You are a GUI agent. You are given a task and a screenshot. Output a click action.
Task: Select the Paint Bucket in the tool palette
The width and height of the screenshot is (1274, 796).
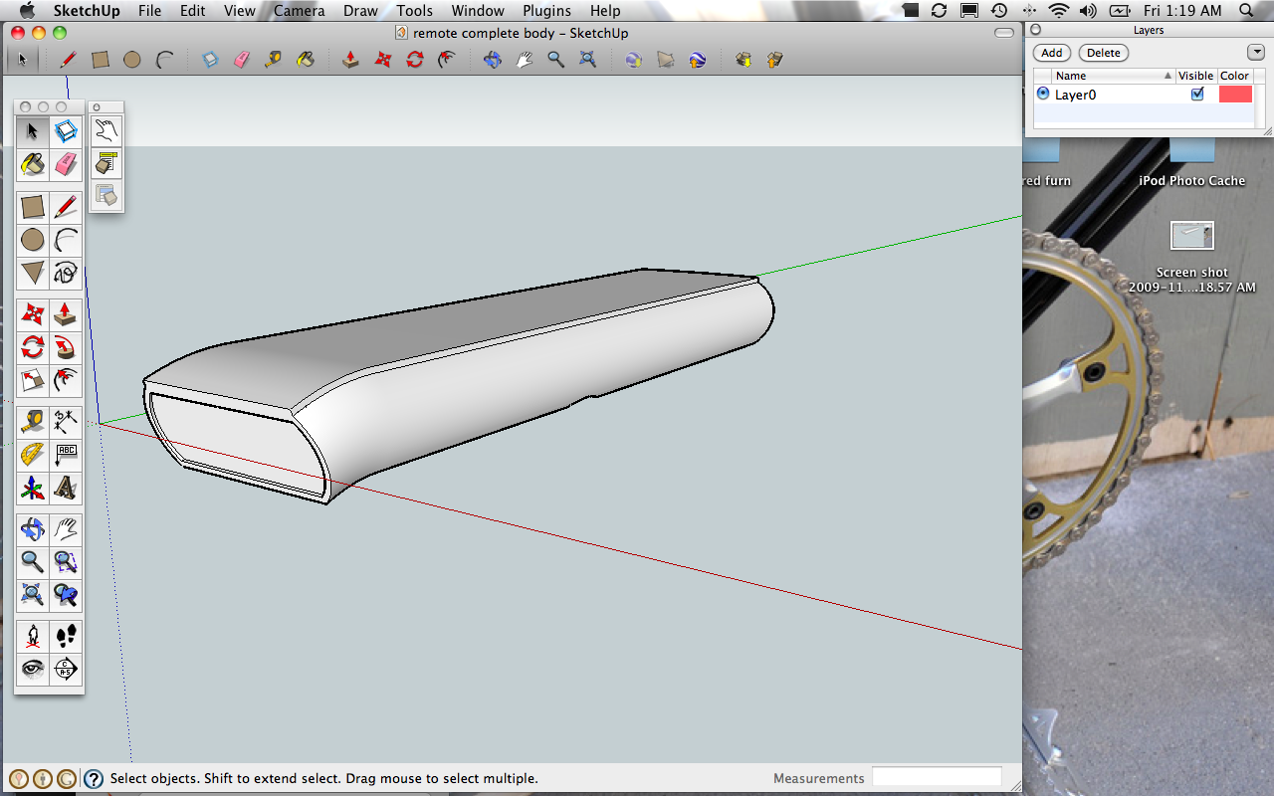(33, 164)
